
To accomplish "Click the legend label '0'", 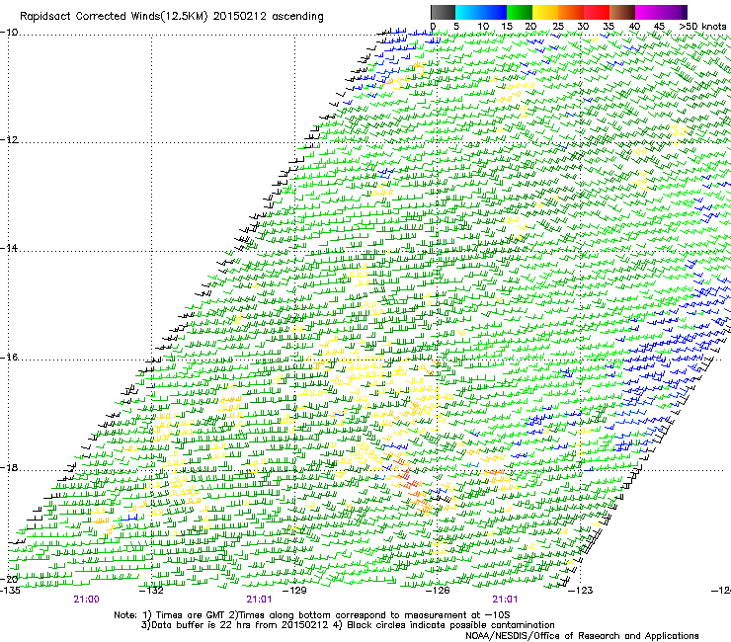I will coord(433,27).
